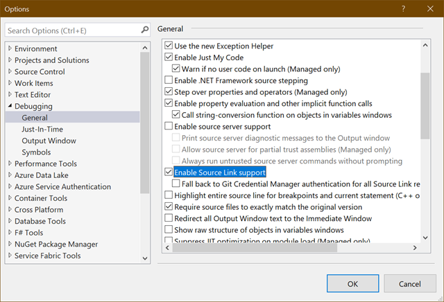Check Enable source server support
Screen dimensions: 444x302
click(169, 126)
